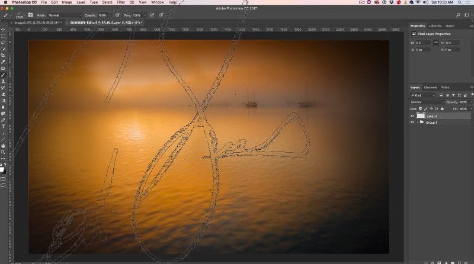Switch to the Channels tab

(x=431, y=87)
